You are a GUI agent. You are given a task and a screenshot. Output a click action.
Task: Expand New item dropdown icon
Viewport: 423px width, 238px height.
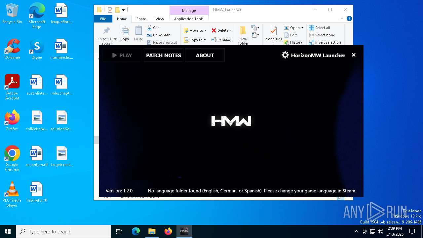click(255, 28)
